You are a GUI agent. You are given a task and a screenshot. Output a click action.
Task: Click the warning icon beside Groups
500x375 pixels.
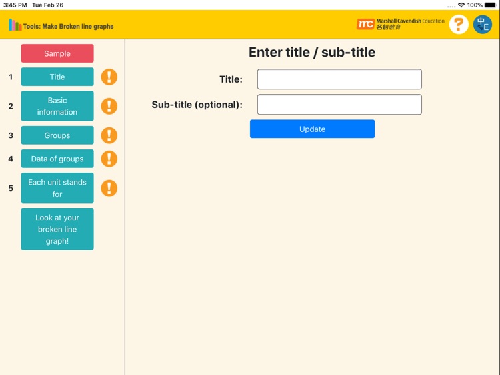coord(109,135)
